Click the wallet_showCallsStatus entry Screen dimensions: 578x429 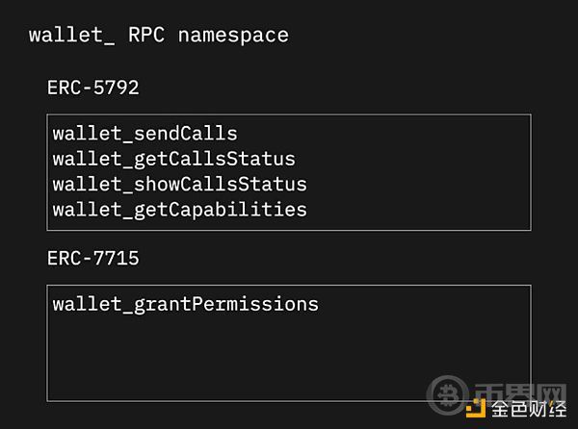pos(179,185)
